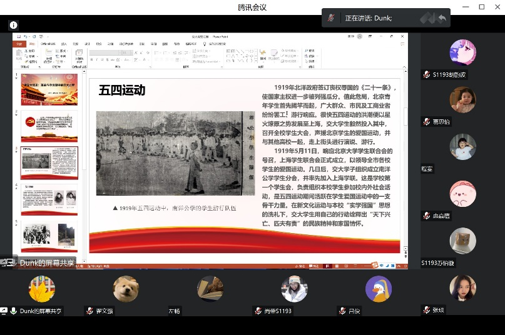Click the muted microphone icon beside 正在讲述
The width and height of the screenshot is (505, 335).
(331, 18)
